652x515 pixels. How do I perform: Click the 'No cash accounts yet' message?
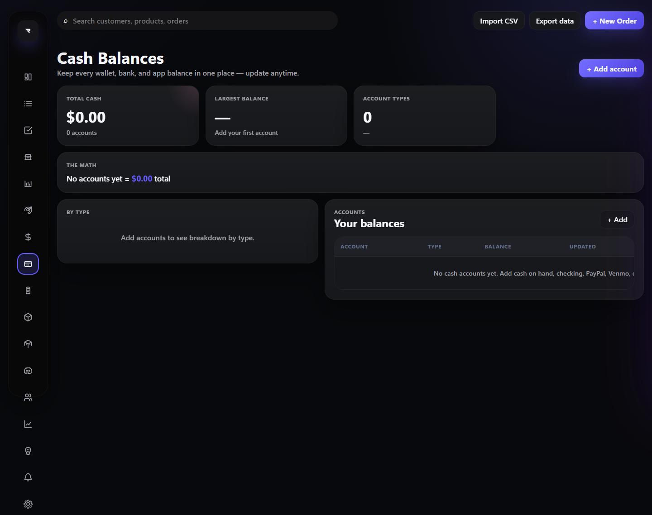click(533, 274)
